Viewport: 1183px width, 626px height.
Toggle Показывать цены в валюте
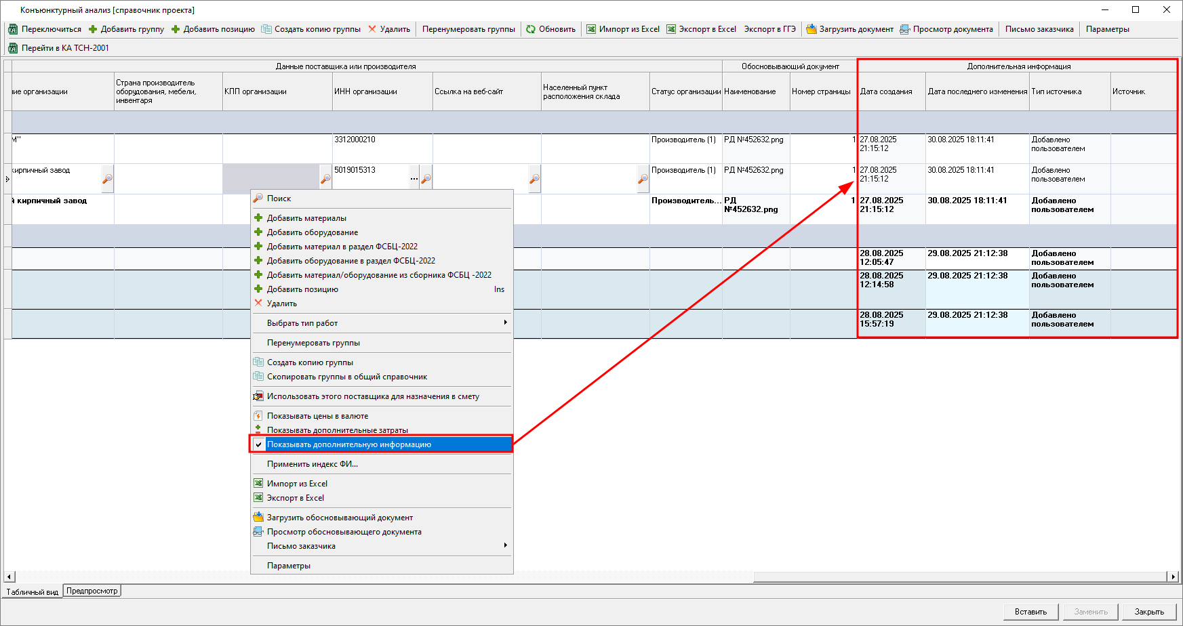tap(382, 416)
